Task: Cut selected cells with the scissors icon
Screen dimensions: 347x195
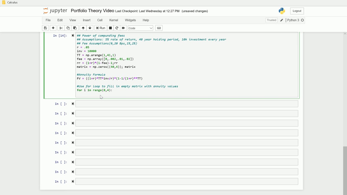Action: click(x=61, y=28)
